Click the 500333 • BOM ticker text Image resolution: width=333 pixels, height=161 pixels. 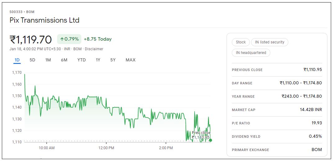point(22,12)
